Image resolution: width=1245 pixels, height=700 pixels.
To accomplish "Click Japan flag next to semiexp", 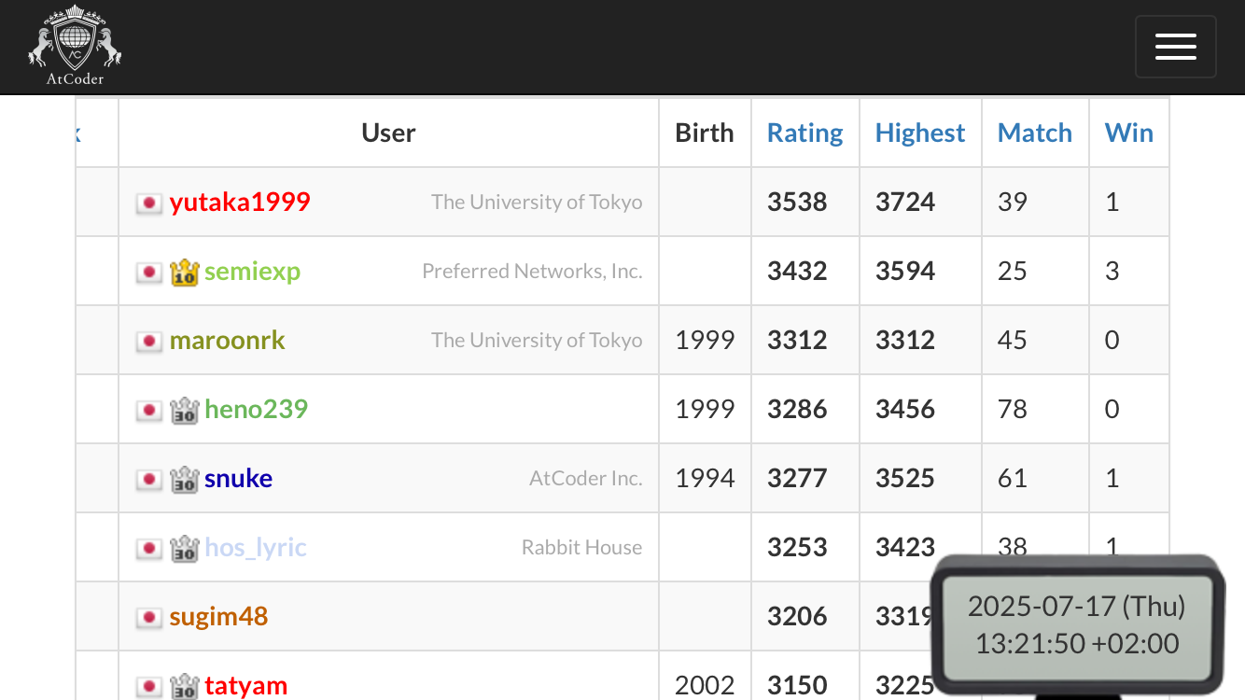I will tap(149, 272).
